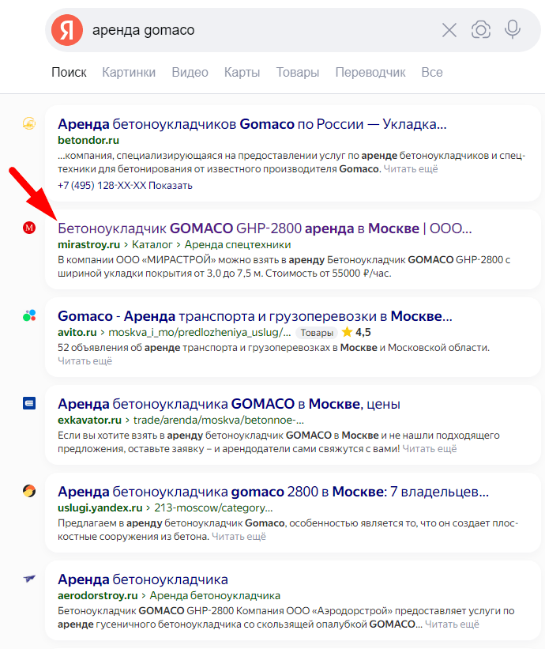This screenshot has height=649, width=545.
Task: Click the mirastroy.ru domain link
Action: coord(89,244)
